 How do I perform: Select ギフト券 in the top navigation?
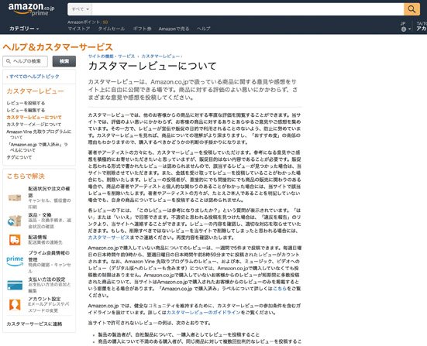pyautogui.click(x=142, y=29)
